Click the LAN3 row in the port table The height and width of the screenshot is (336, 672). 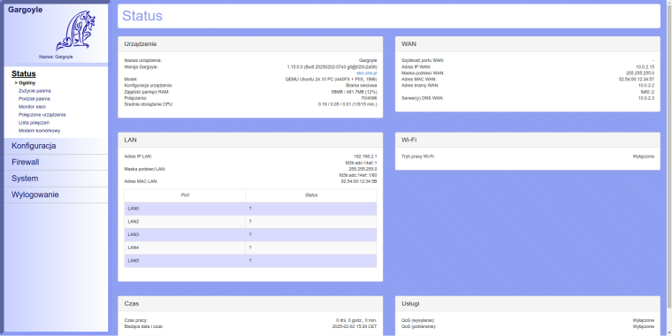[x=251, y=234]
